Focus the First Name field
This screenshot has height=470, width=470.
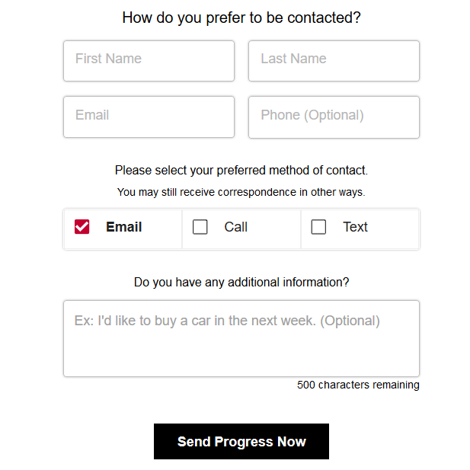(x=149, y=61)
